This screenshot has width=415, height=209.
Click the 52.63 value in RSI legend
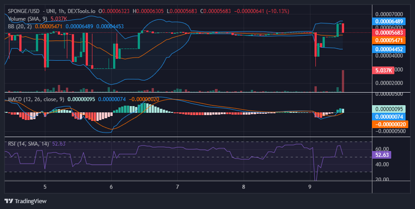pos(59,144)
